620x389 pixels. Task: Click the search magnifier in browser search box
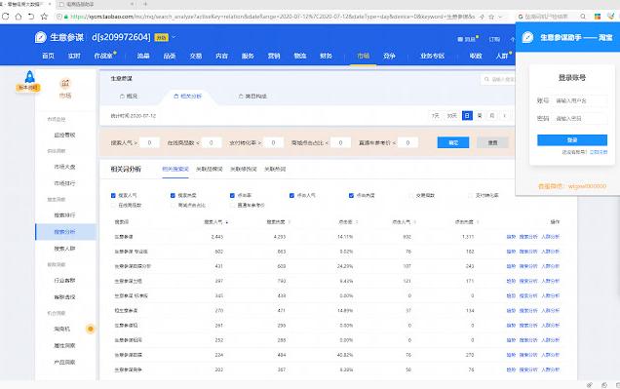pyautogui.click(x=583, y=17)
